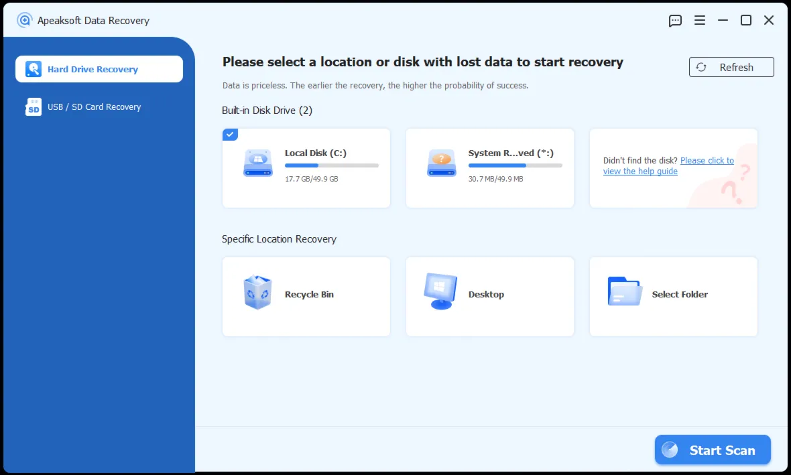Screen dimensions: 791x475
Task: Click the Refresh button
Action: tap(731, 67)
